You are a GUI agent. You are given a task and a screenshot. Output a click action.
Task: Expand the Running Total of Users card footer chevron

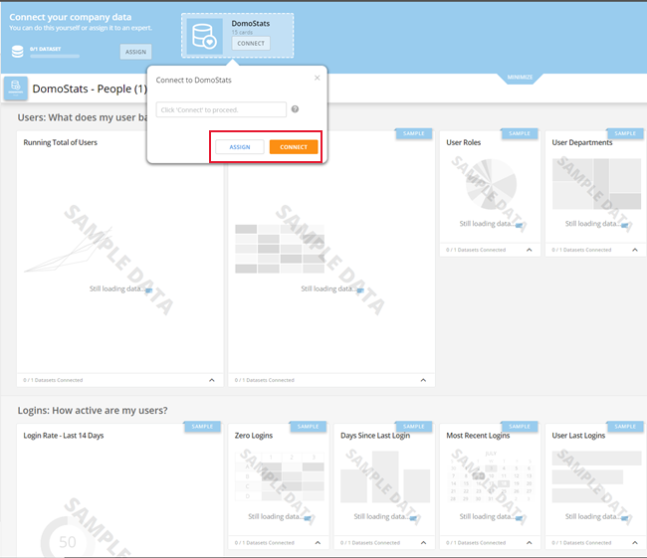212,380
